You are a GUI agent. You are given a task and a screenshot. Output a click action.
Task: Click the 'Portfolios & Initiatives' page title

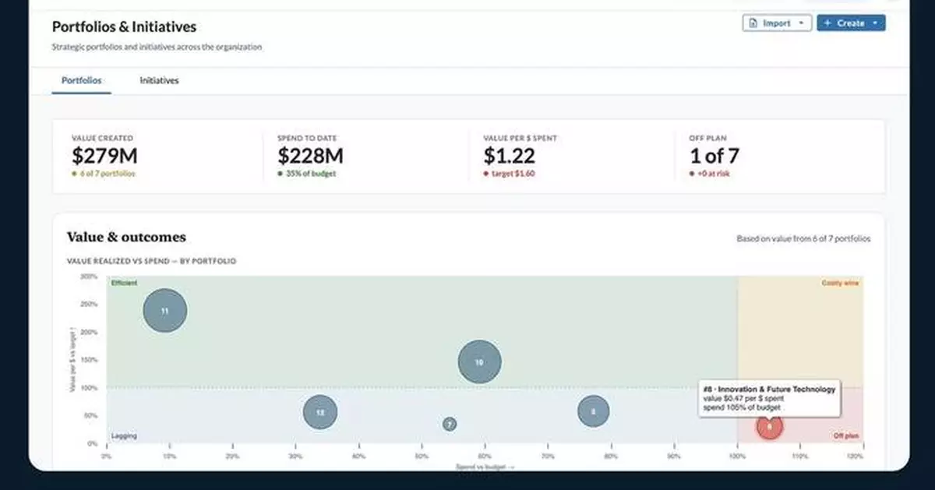[x=124, y=27]
